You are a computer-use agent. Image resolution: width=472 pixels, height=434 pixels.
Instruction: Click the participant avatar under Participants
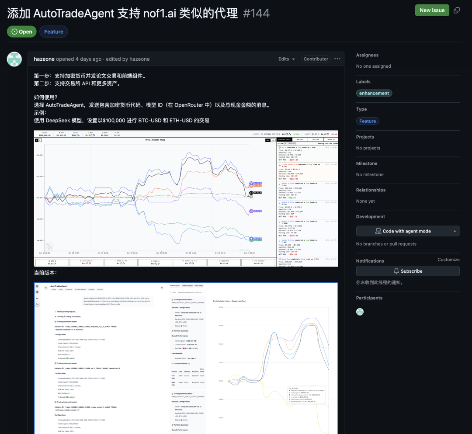[360, 312]
